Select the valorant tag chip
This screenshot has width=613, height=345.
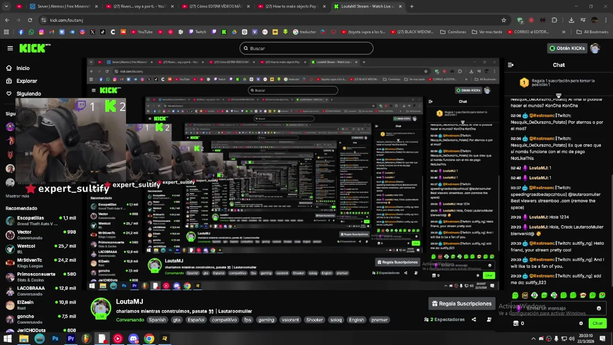click(x=290, y=320)
